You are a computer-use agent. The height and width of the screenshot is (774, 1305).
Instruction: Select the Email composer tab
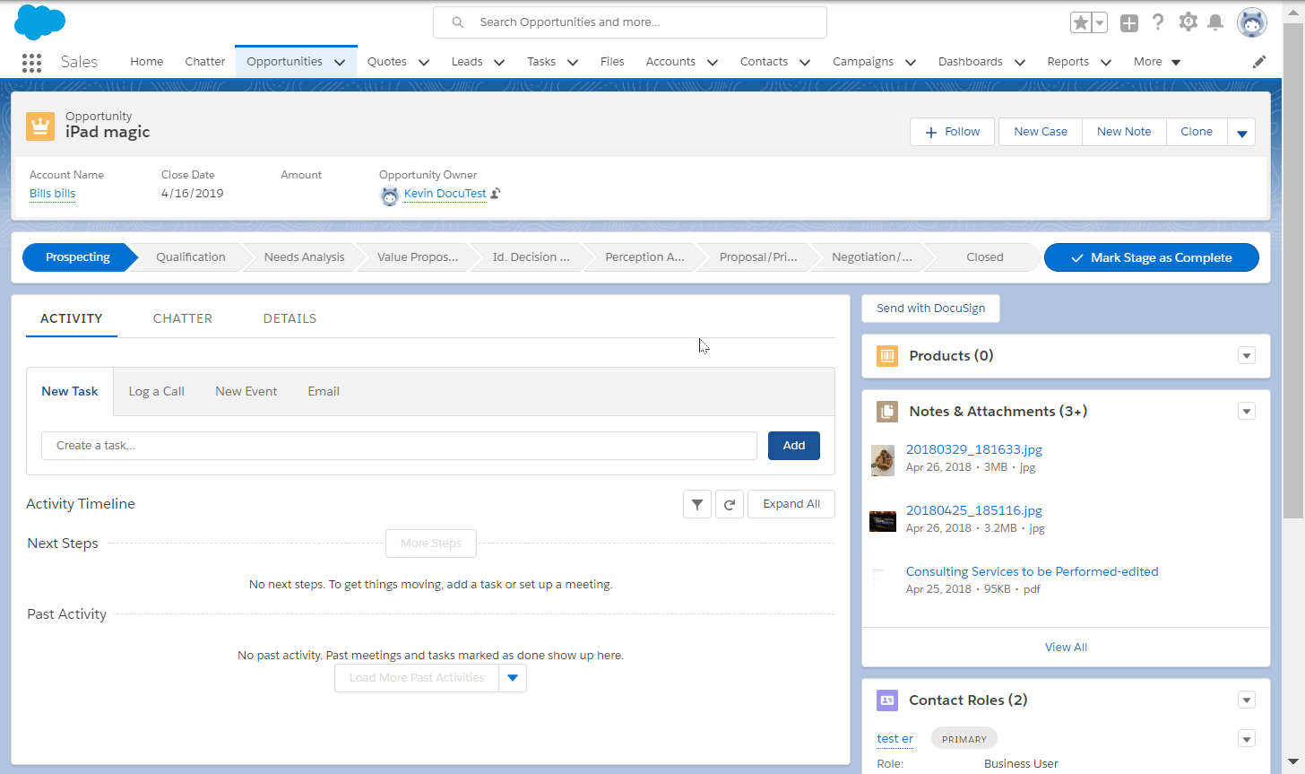[323, 391]
